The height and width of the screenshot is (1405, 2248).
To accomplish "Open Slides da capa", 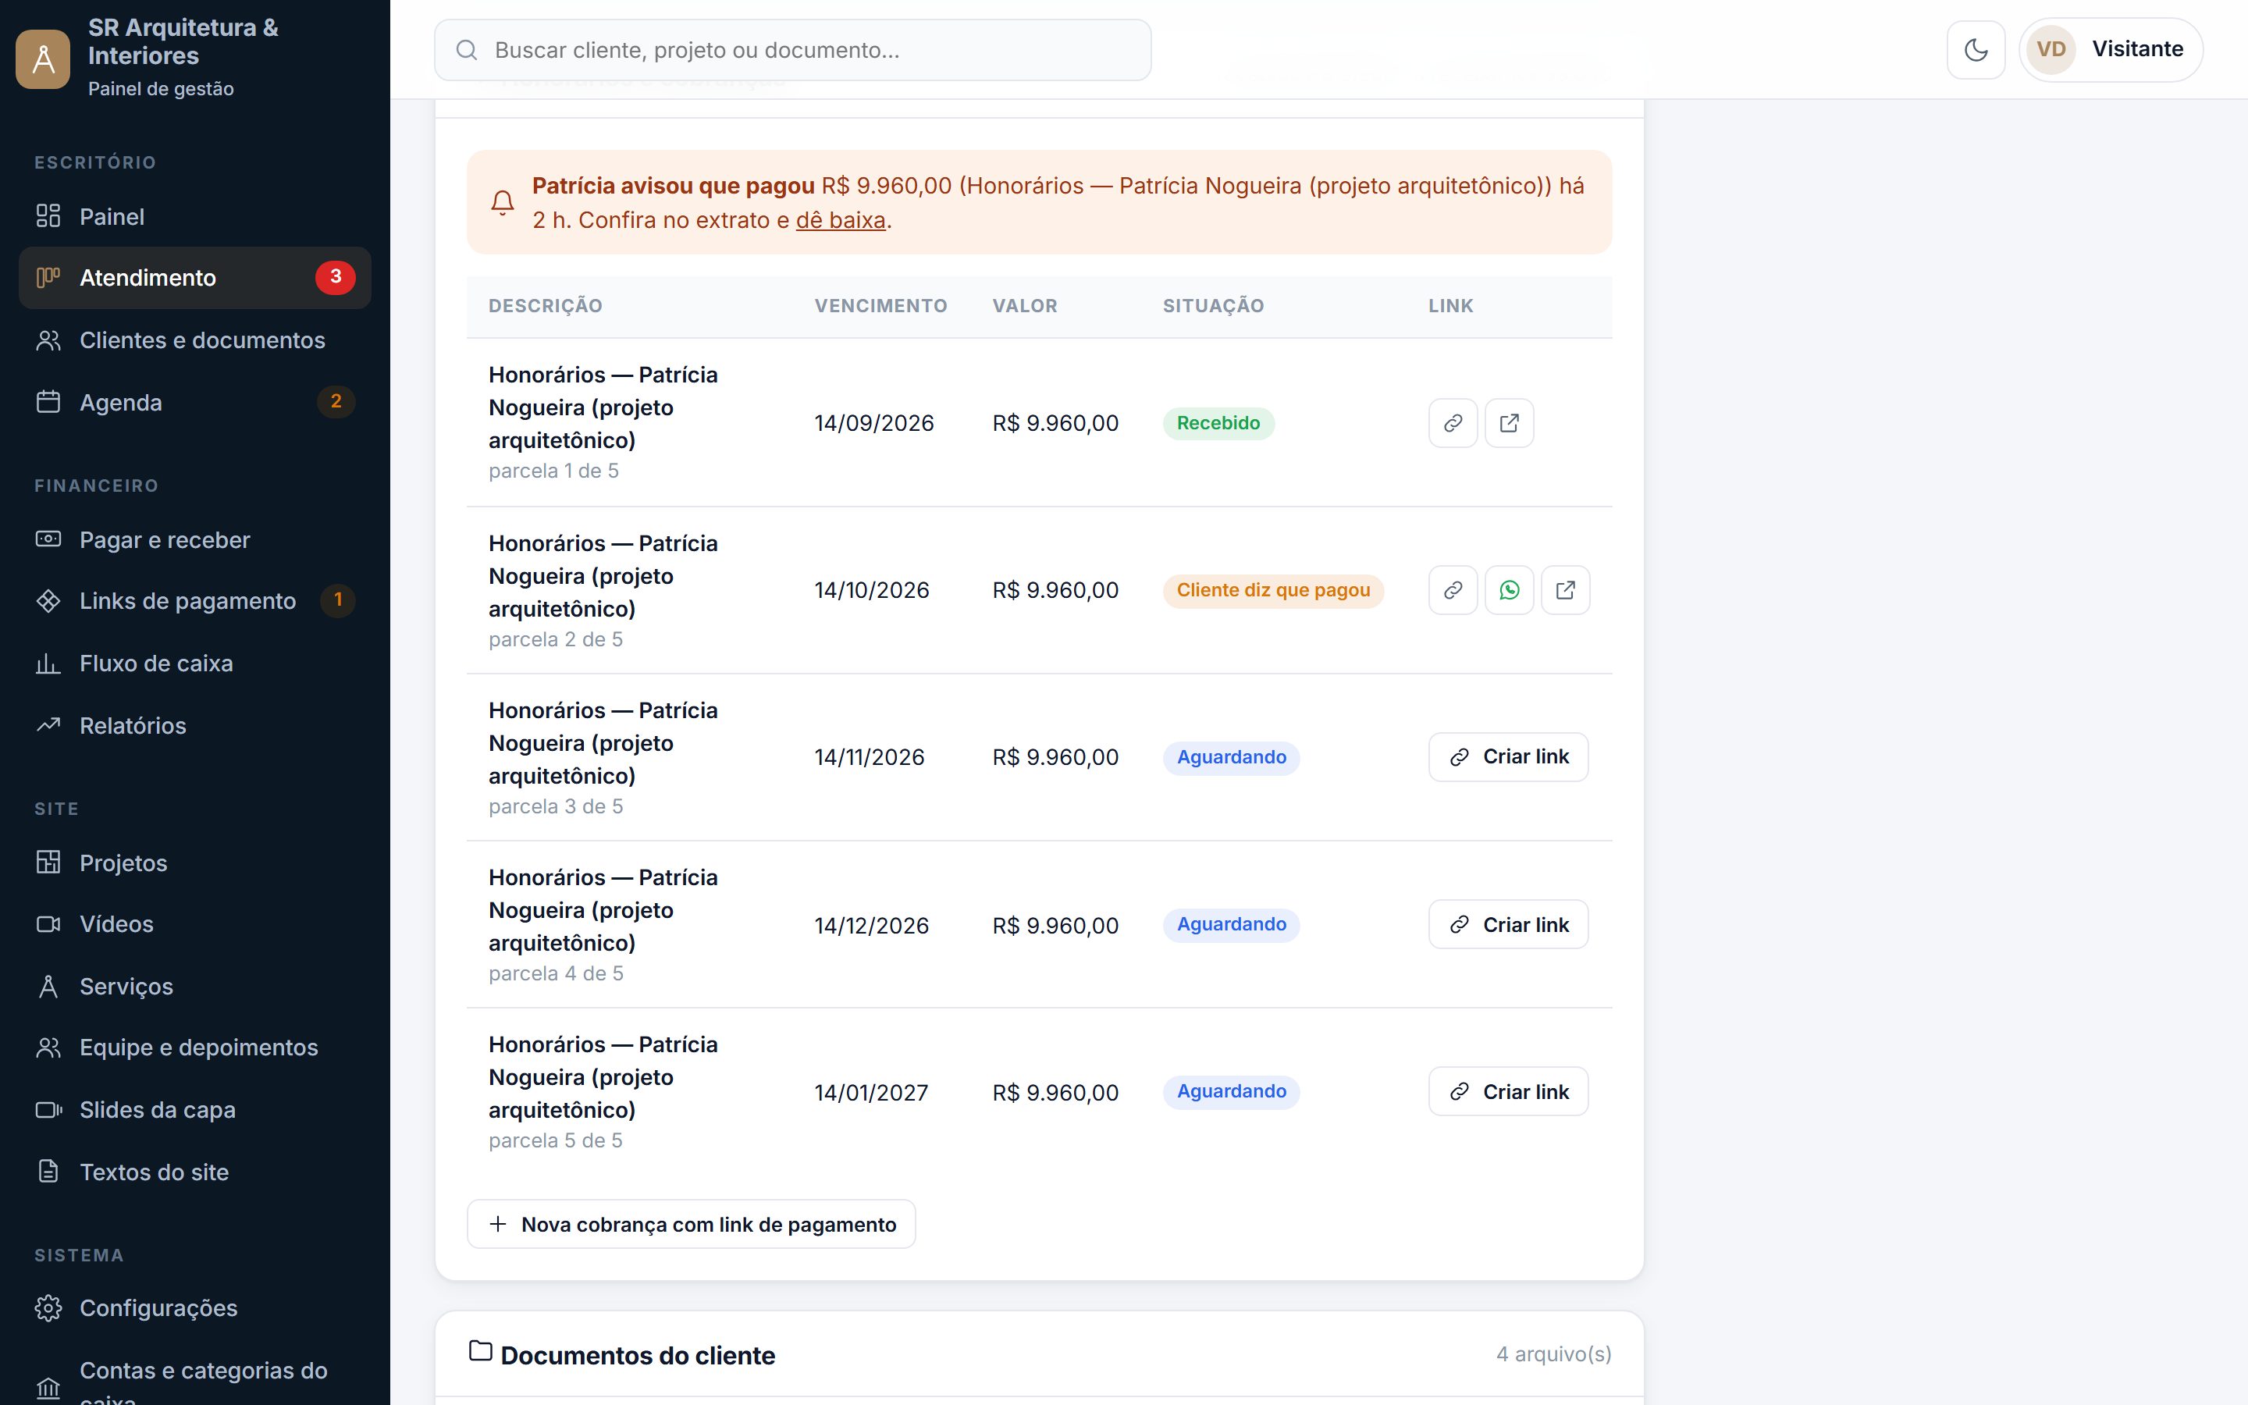I will click(195, 1111).
